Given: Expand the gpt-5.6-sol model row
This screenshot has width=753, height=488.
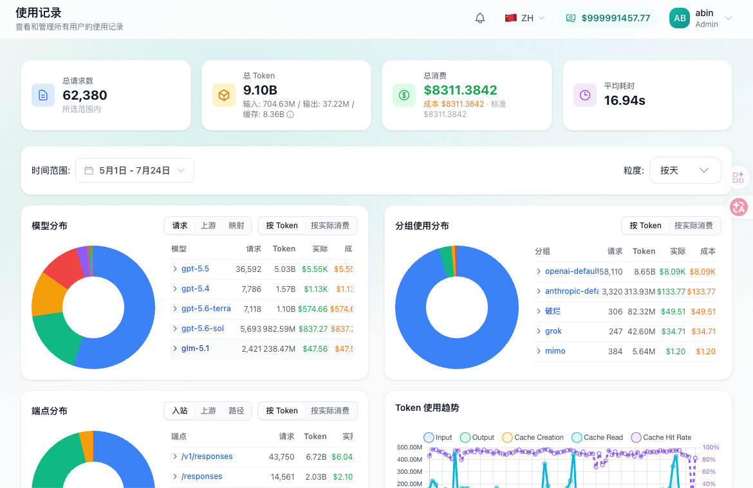Looking at the screenshot, I should 175,328.
